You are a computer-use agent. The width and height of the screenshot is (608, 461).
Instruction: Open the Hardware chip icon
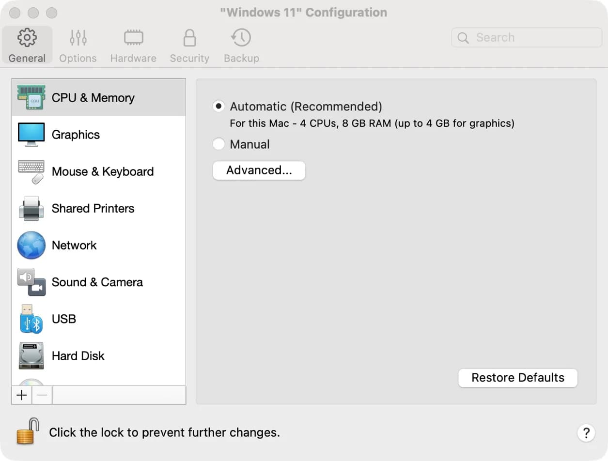[x=133, y=38]
